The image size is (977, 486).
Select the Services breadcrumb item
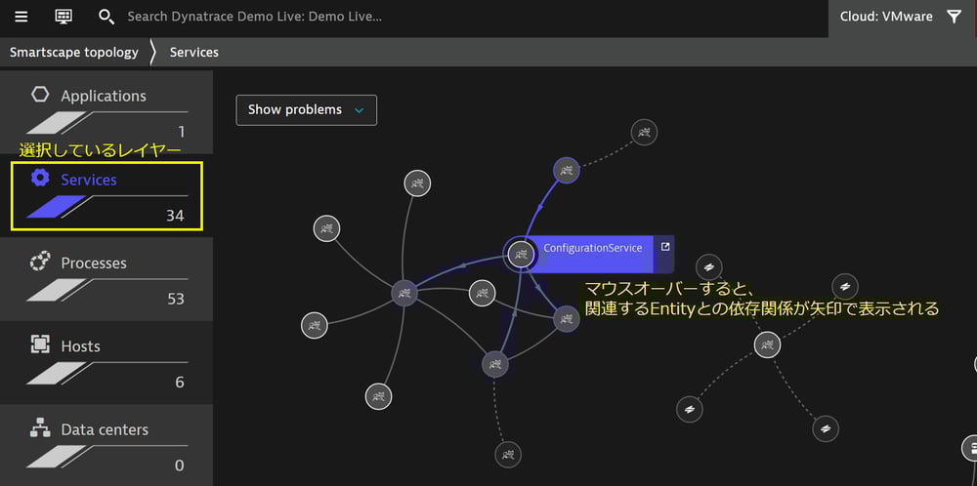[x=194, y=52]
